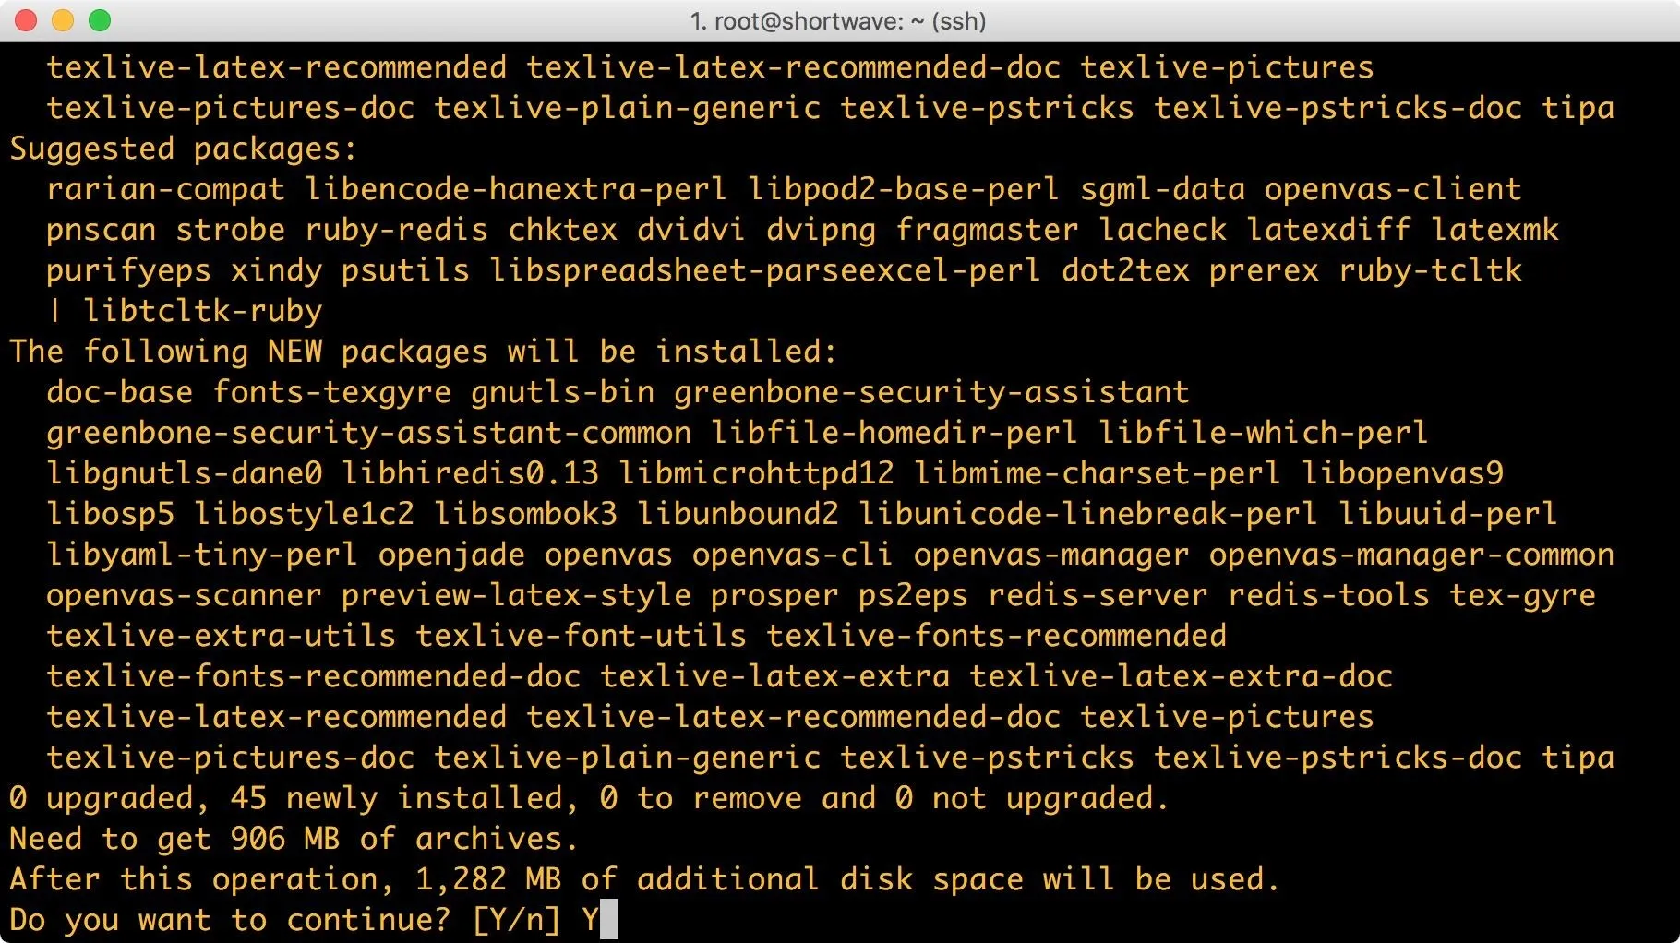Click the package name 'libopenvas9'

[x=1402, y=473]
